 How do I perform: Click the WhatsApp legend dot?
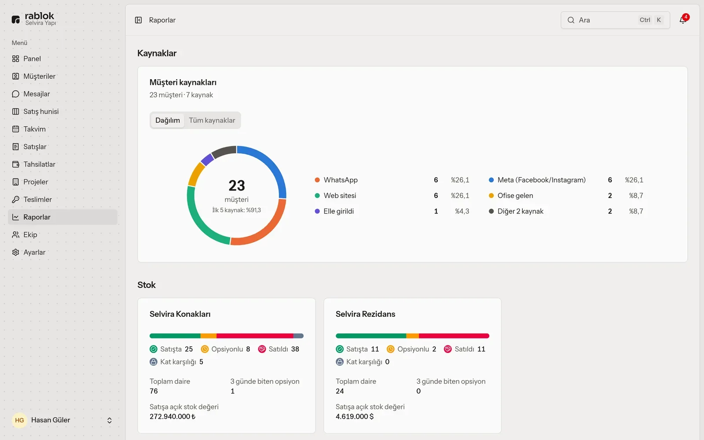[x=317, y=180]
